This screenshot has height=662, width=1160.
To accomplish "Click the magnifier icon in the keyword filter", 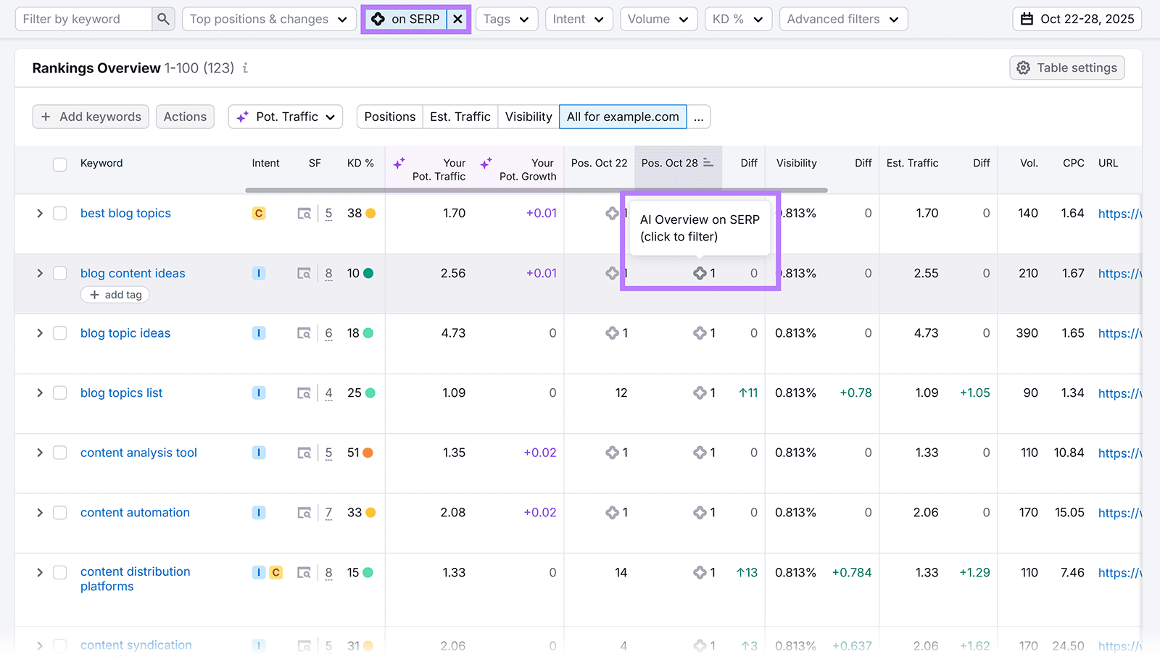I will (x=163, y=19).
